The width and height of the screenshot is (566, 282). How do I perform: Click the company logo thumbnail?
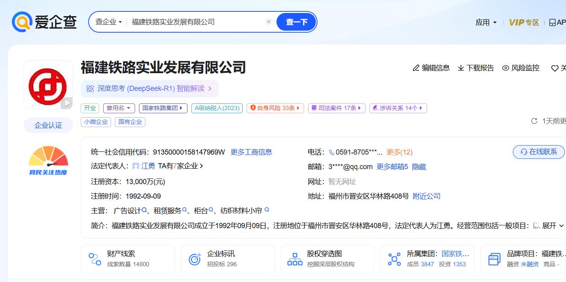point(48,85)
